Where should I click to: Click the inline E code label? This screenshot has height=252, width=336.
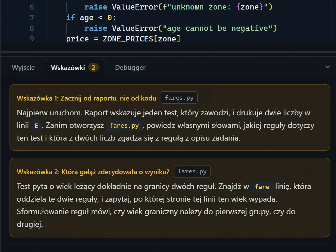click(36, 126)
